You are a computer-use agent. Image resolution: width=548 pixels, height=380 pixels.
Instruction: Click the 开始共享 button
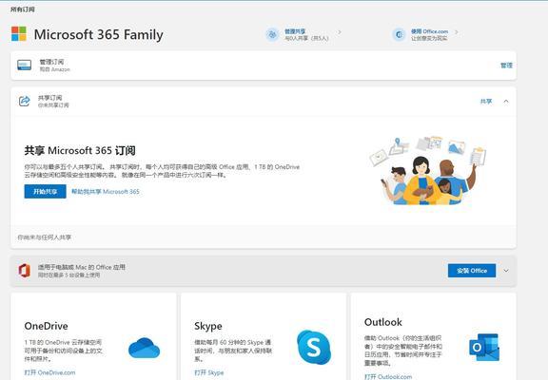point(45,192)
